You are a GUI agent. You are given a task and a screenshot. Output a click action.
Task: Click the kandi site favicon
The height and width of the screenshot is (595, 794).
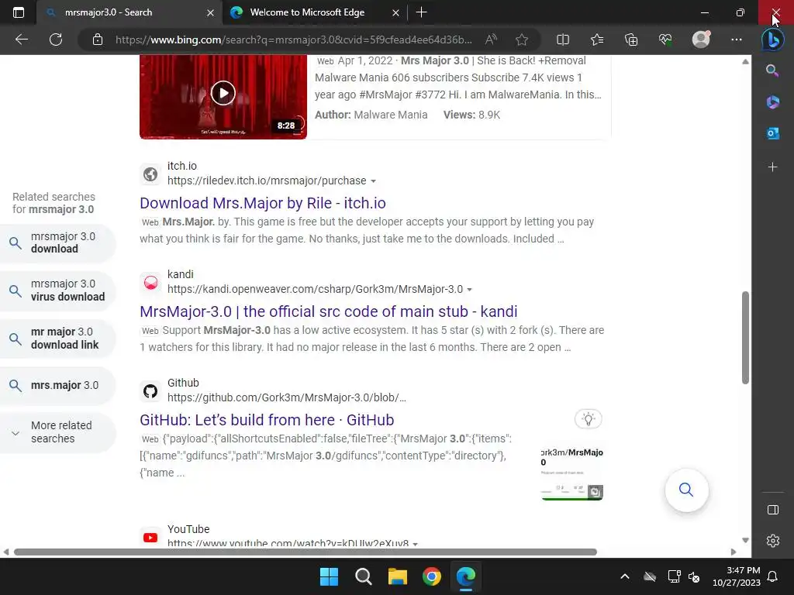[x=150, y=282]
